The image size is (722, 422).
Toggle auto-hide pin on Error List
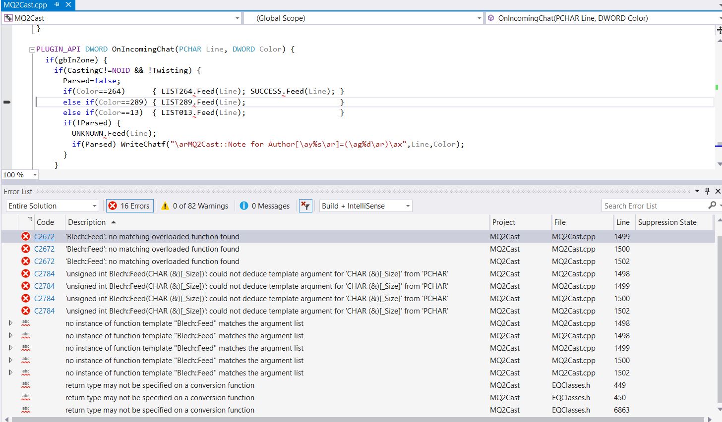coord(708,191)
